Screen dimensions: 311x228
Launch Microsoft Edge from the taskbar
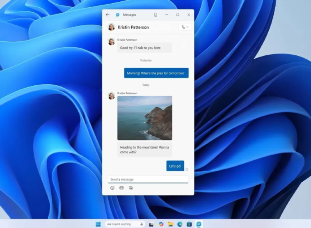[x=180, y=224]
